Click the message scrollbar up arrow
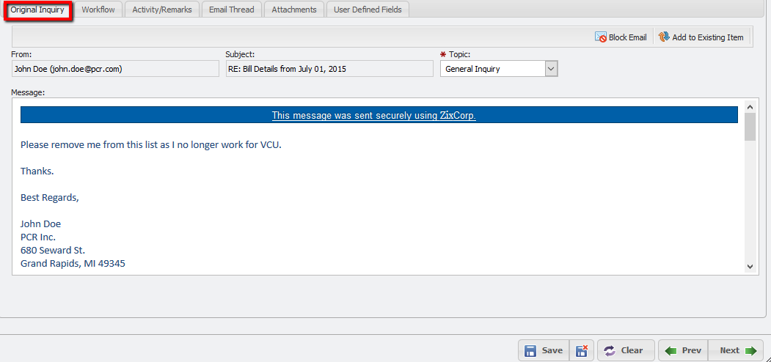 pos(750,107)
